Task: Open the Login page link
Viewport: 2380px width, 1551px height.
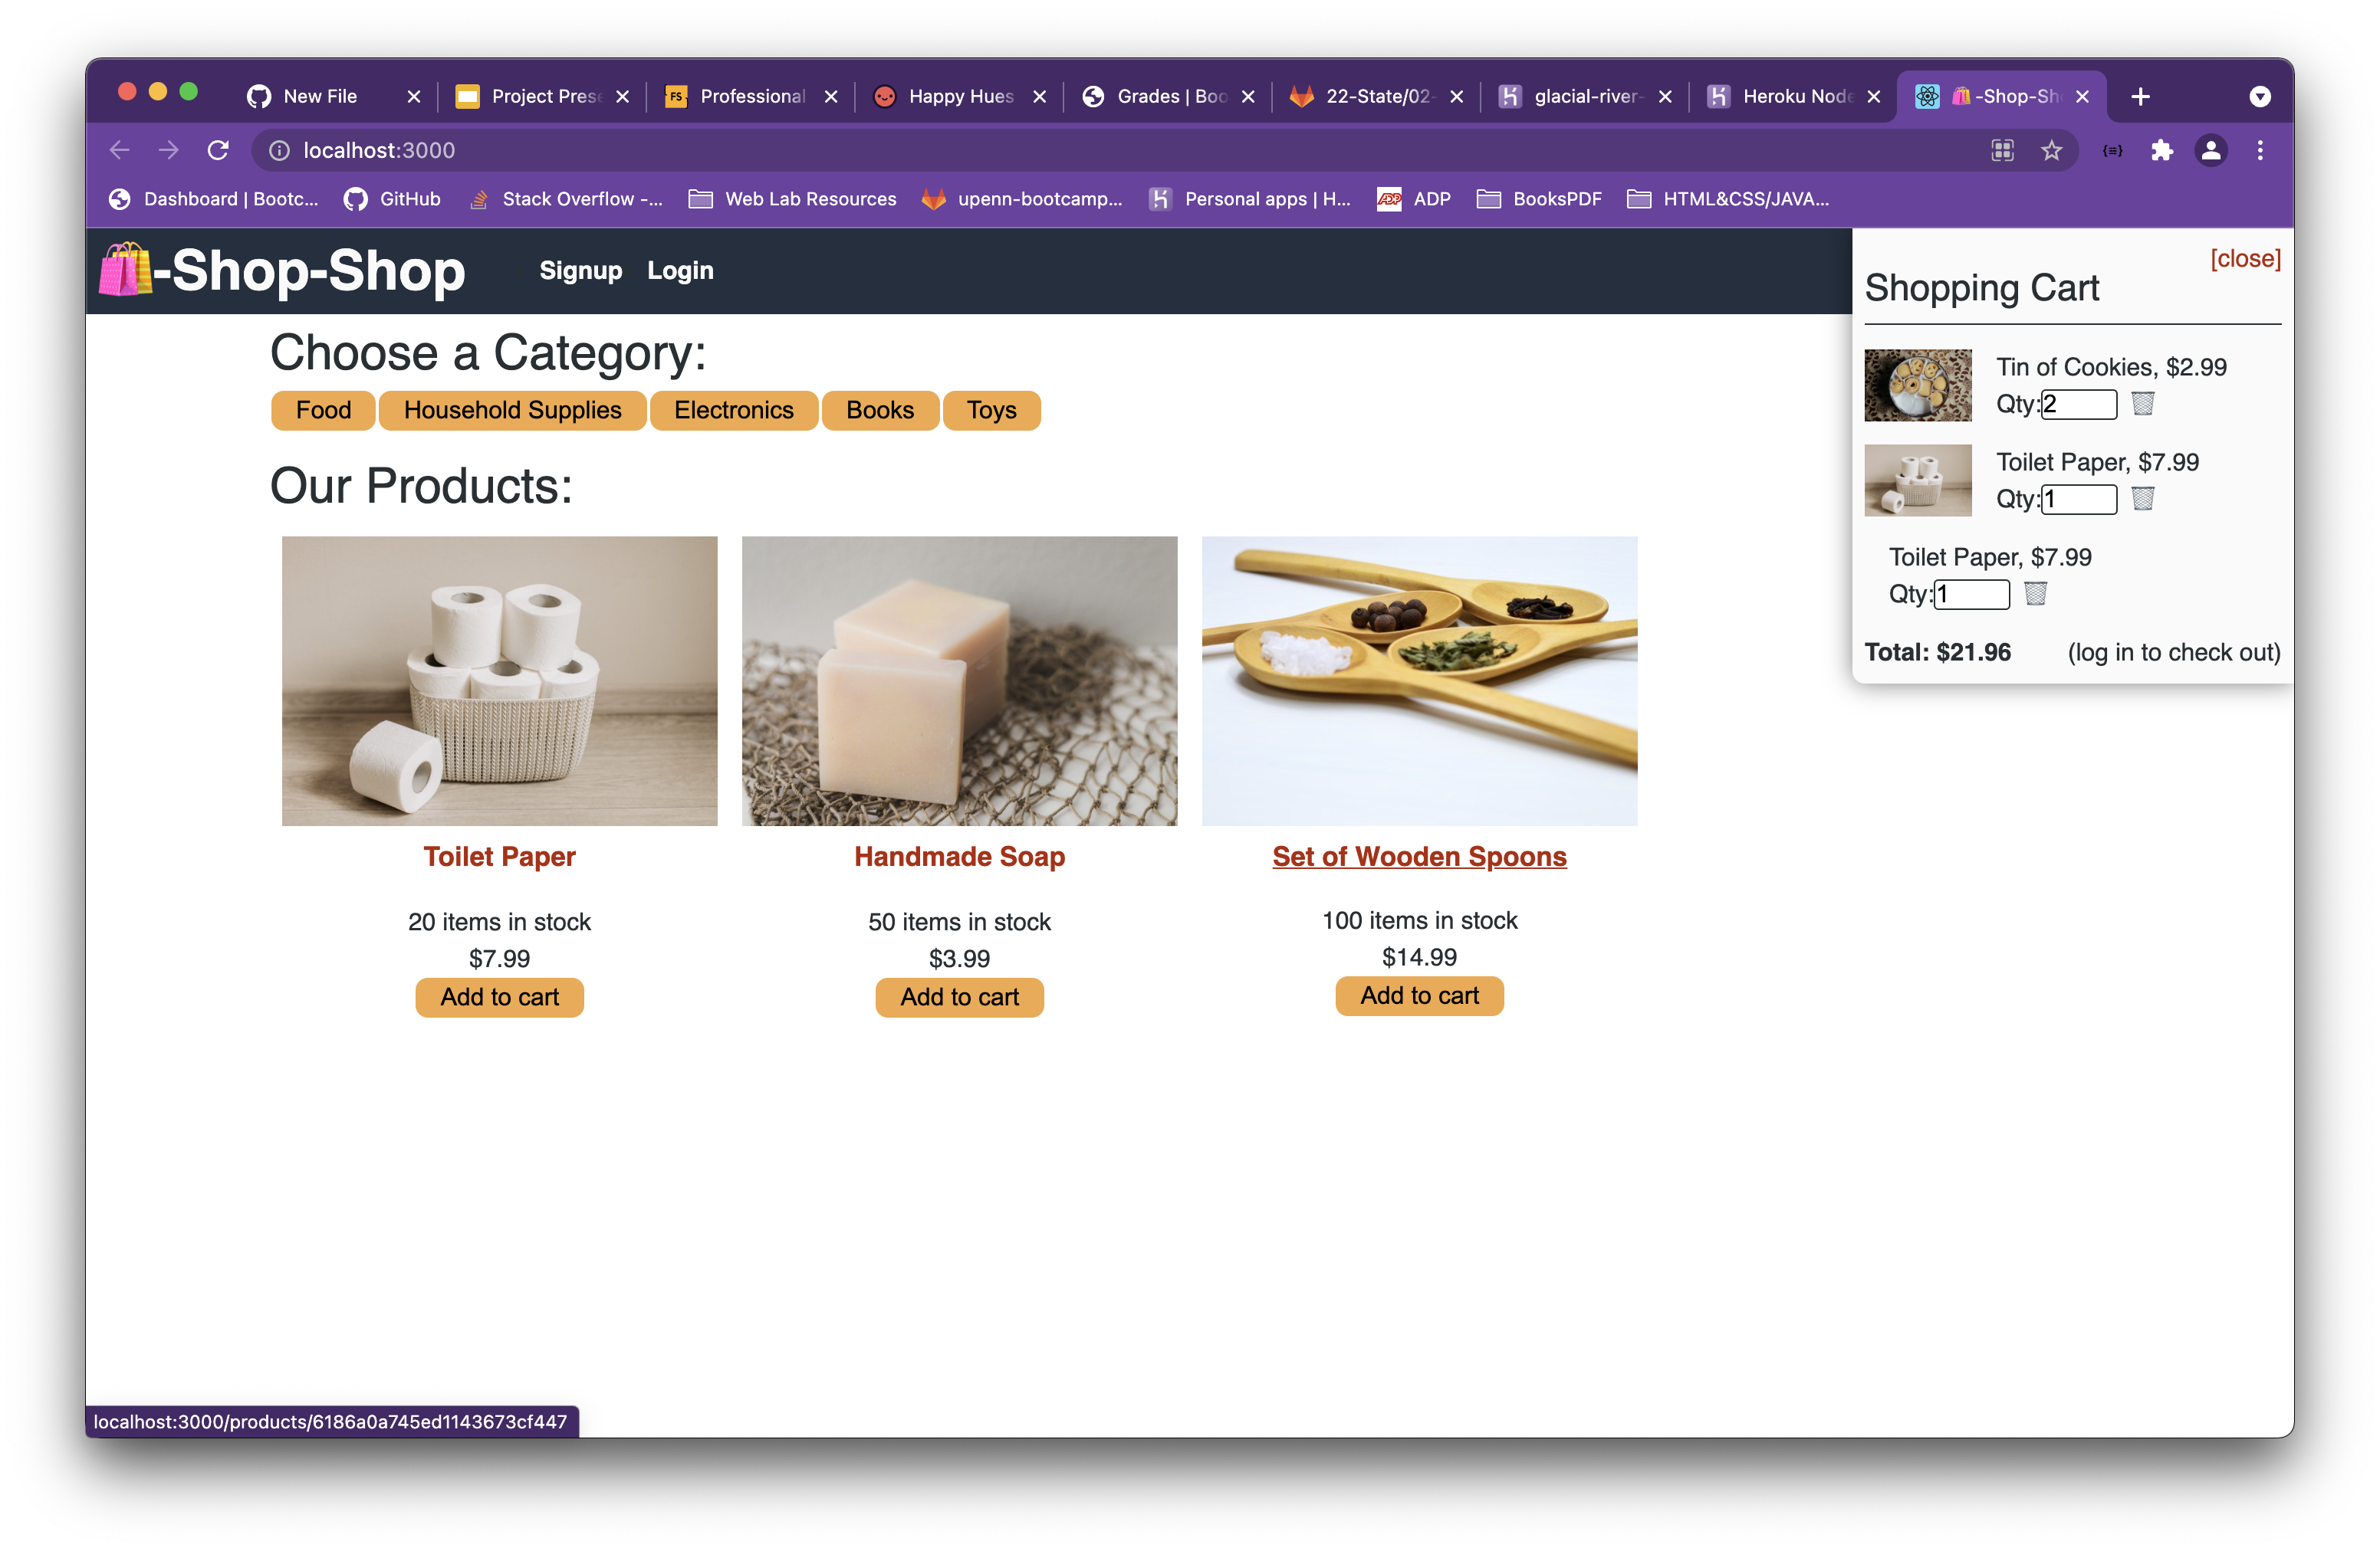Action: coord(680,271)
